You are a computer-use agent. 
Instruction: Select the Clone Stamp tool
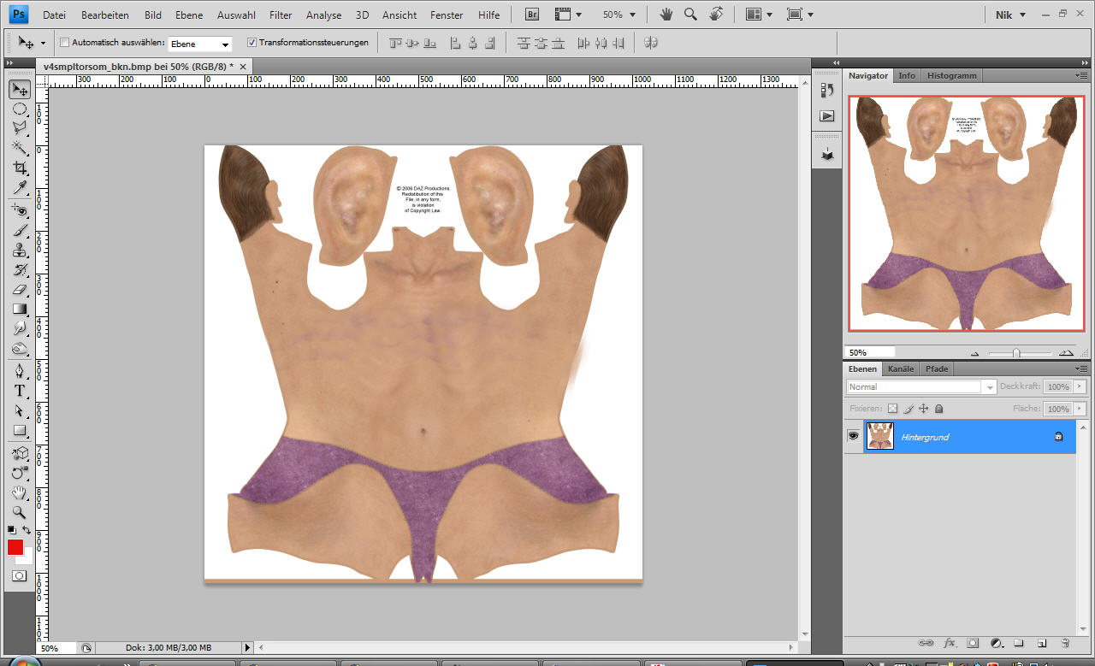(19, 250)
